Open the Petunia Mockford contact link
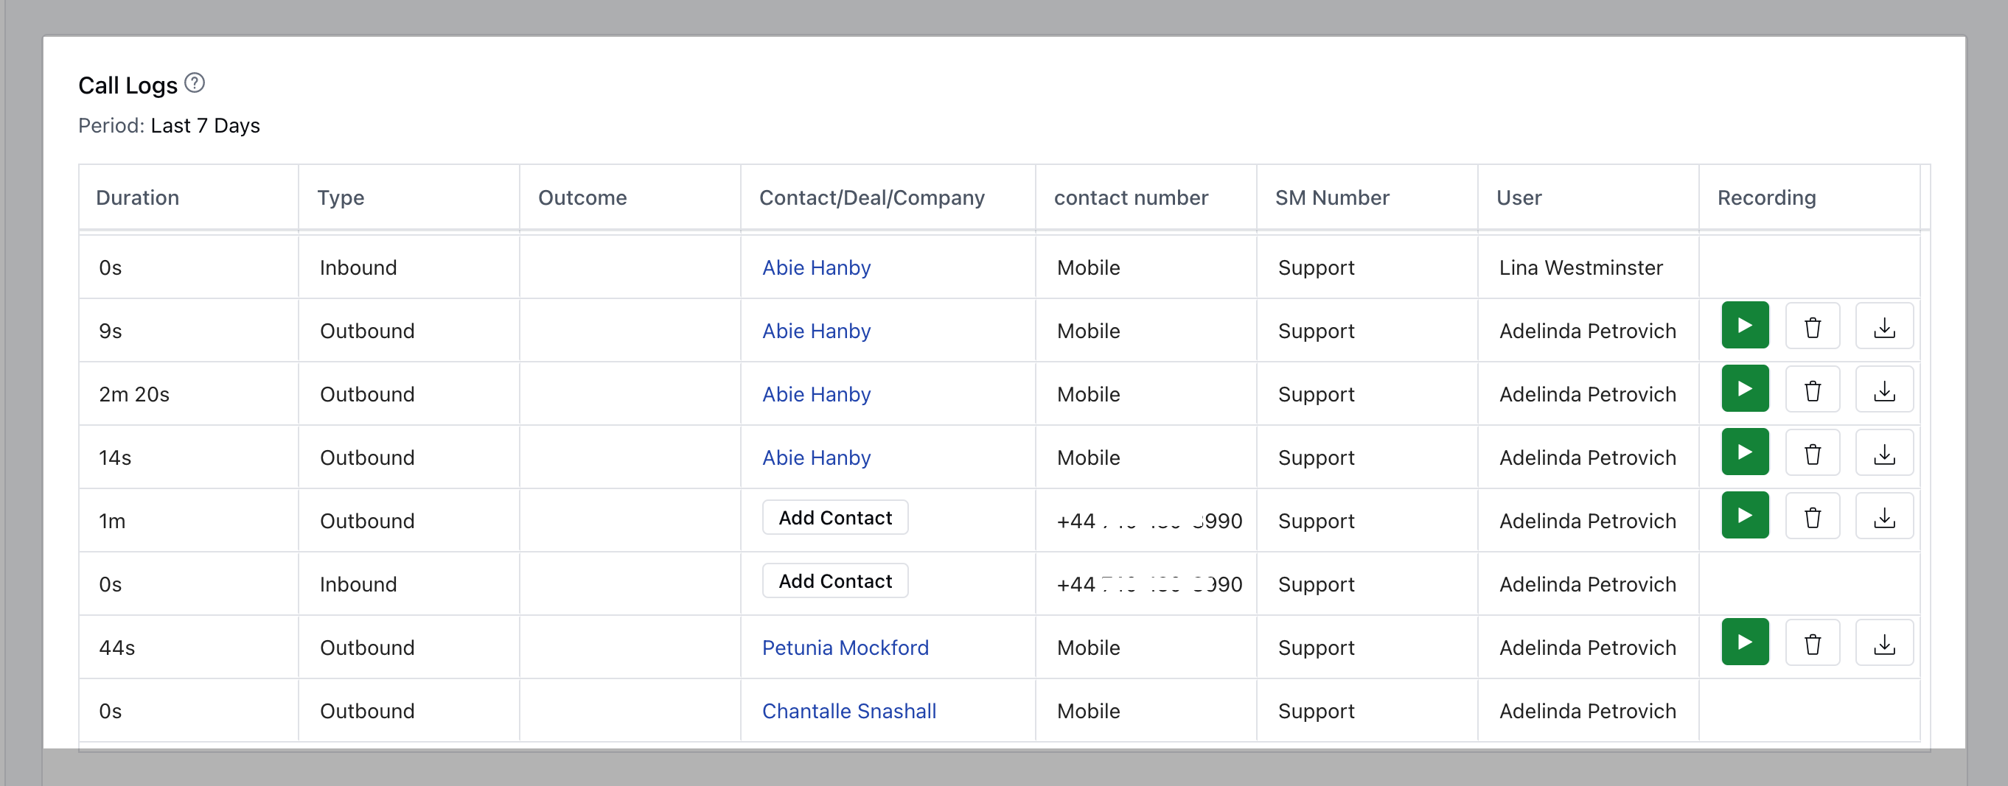 845,648
